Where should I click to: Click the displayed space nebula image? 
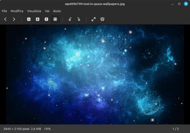pyautogui.click(x=95, y=74)
